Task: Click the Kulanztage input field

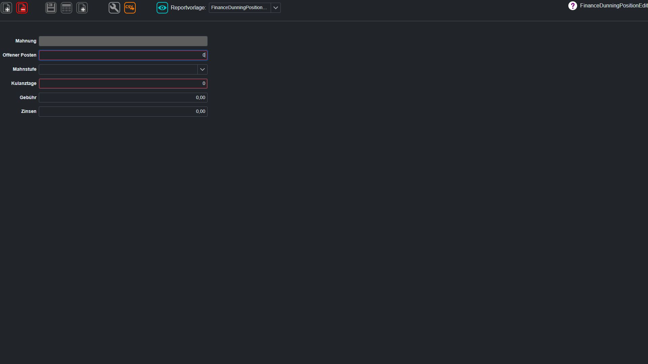Action: click(x=123, y=84)
